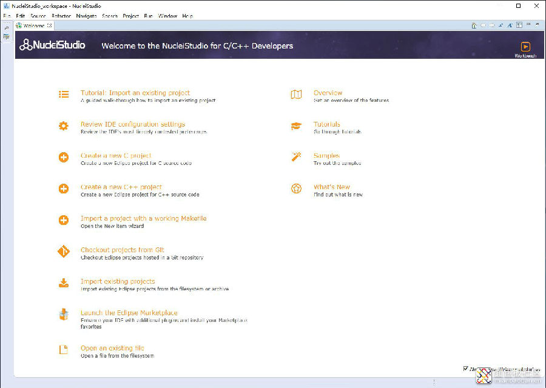Close the NucleiStudio window

pyautogui.click(x=537, y=6)
